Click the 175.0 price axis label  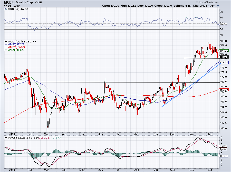click(224, 67)
